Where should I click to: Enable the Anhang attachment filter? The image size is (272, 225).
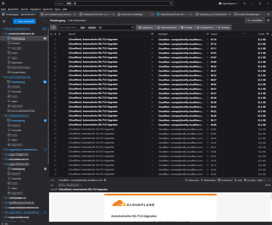[x=223, y=27]
